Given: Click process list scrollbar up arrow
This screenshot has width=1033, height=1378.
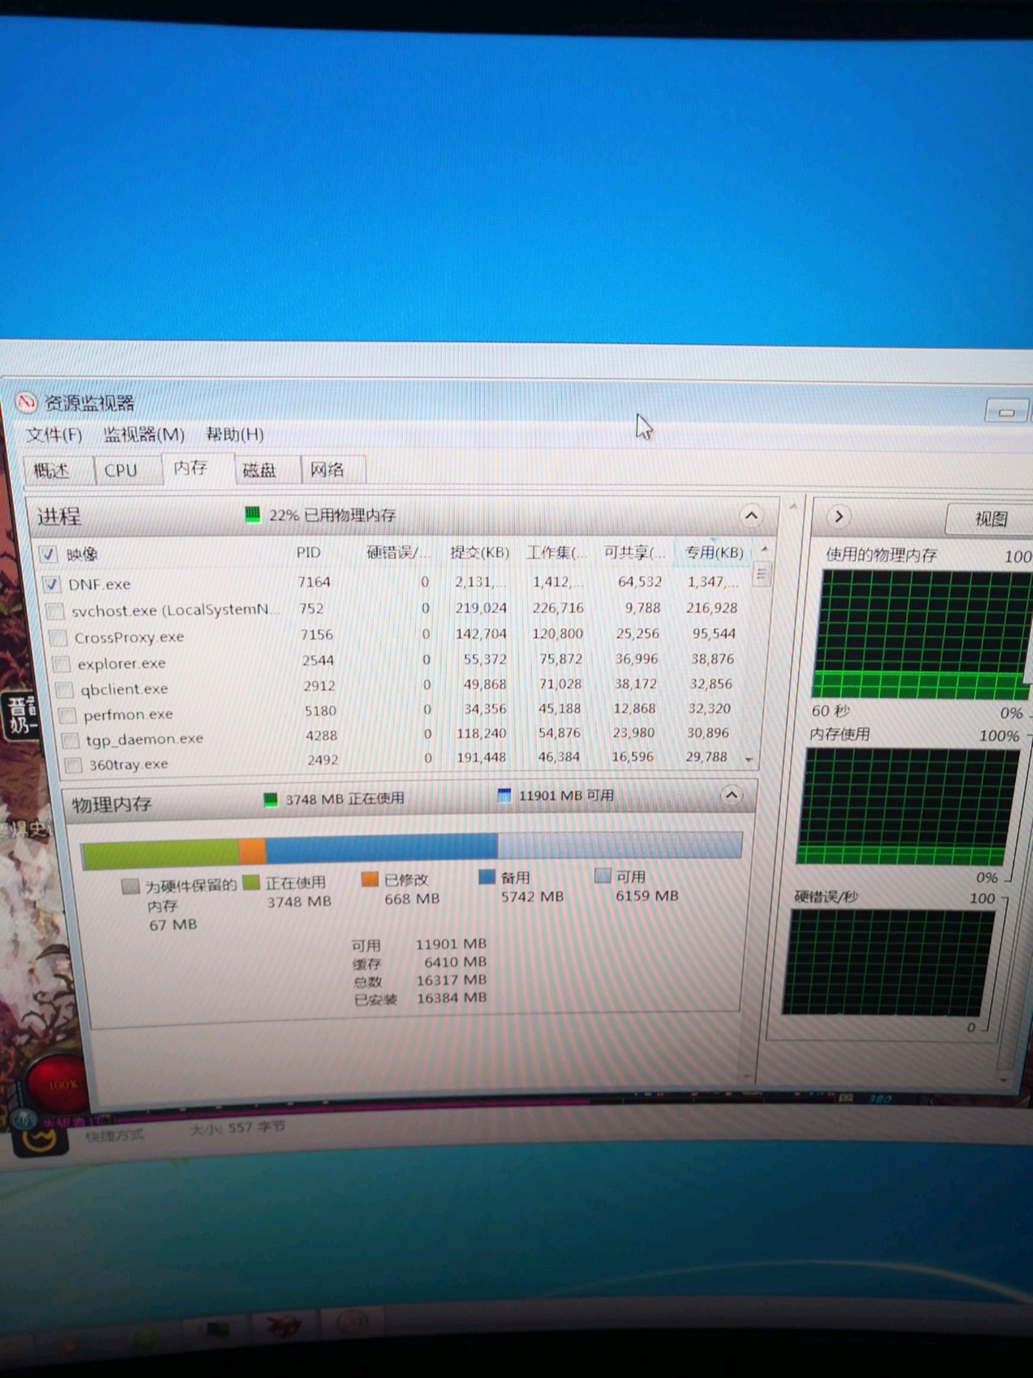Looking at the screenshot, I should (764, 549).
